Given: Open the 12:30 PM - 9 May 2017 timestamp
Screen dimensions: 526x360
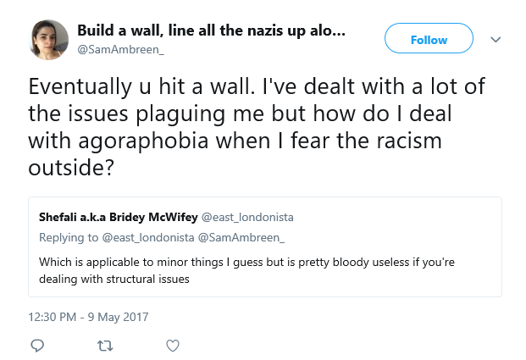Looking at the screenshot, I should pos(88,317).
